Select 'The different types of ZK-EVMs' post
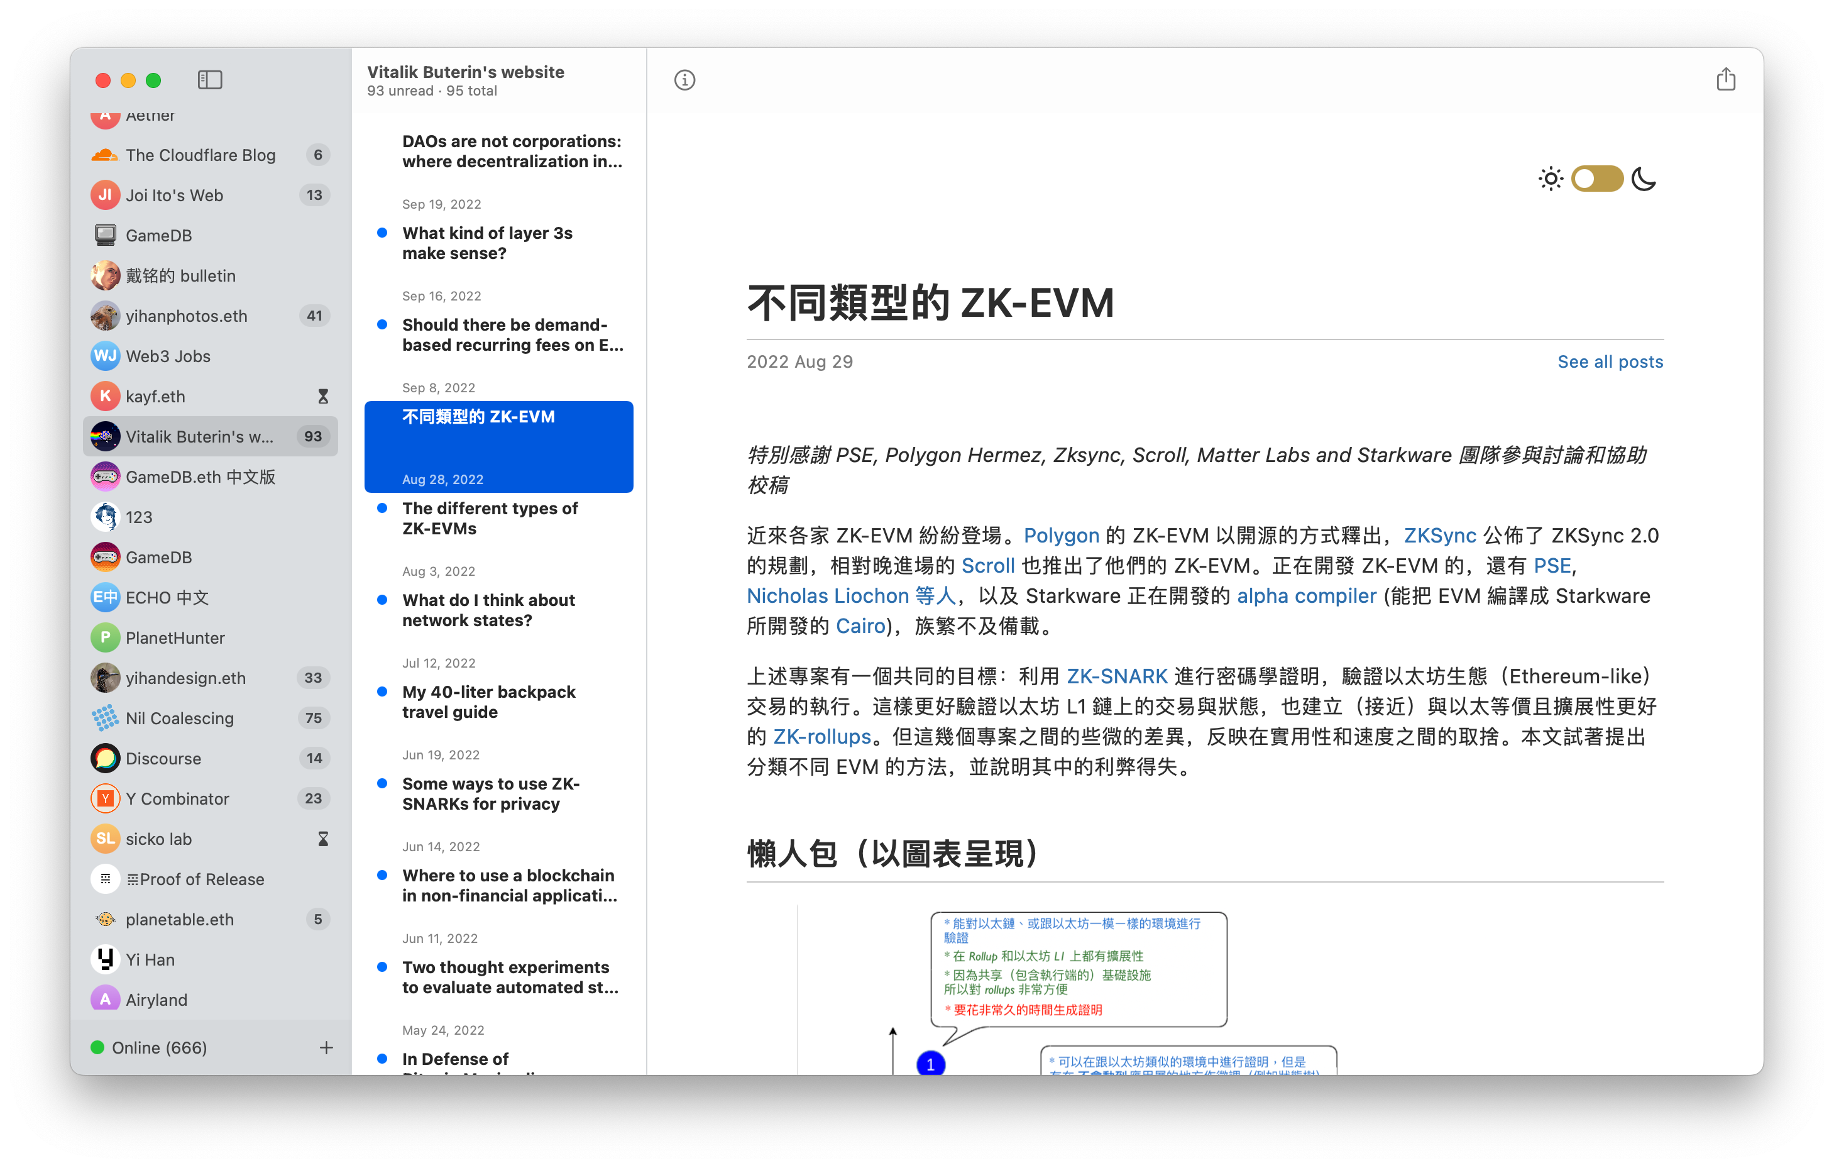Viewport: 1834px width, 1168px height. pos(490,518)
